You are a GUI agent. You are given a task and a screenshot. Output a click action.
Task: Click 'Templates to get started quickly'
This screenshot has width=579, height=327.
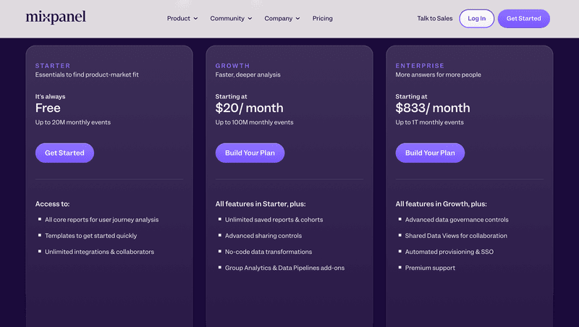click(x=91, y=236)
